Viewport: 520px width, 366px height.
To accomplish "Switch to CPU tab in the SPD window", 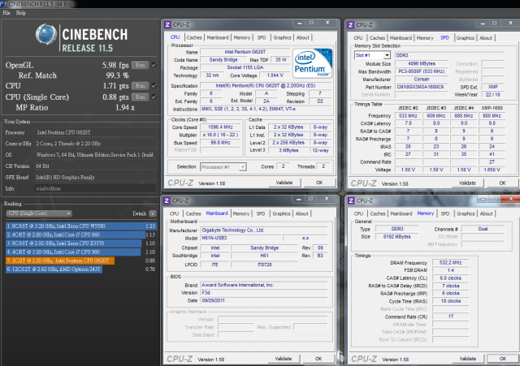I will tap(358, 38).
